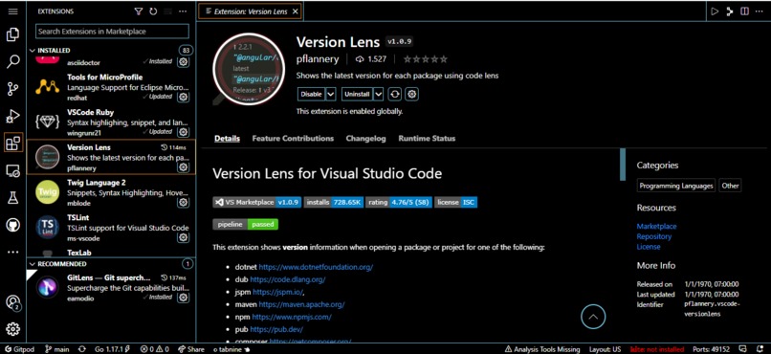Select TSLint extension in installed list
The height and width of the screenshot is (354, 771).
coord(111,228)
